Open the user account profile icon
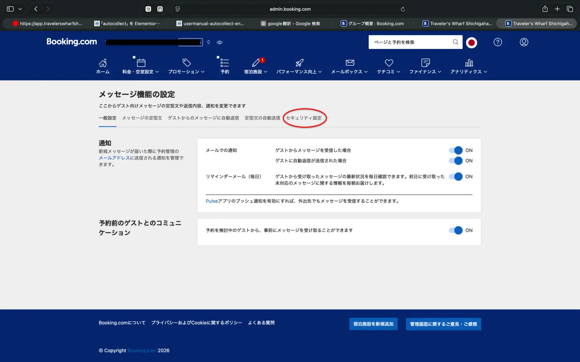 click(524, 42)
